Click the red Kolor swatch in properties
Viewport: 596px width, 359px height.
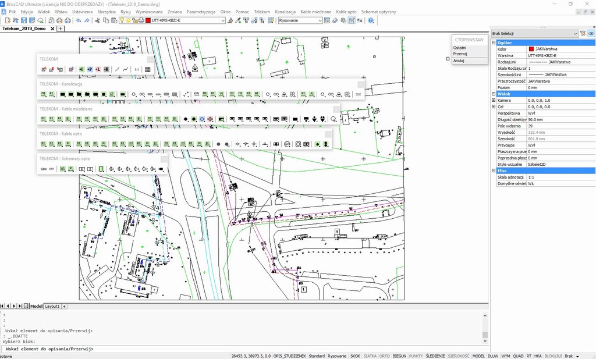[531, 49]
